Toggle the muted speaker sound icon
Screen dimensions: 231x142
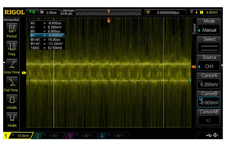point(216,135)
